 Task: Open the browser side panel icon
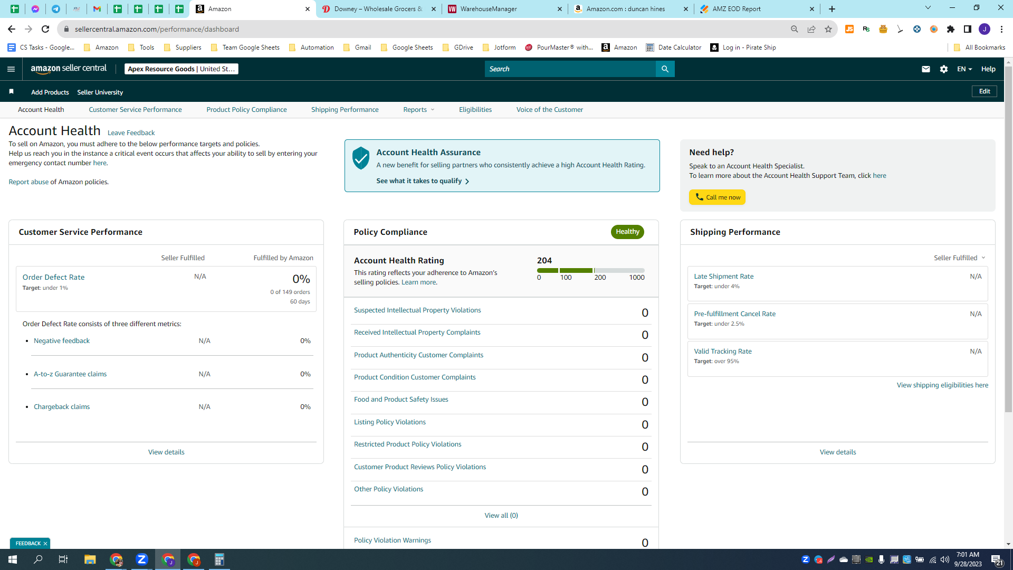click(x=968, y=29)
